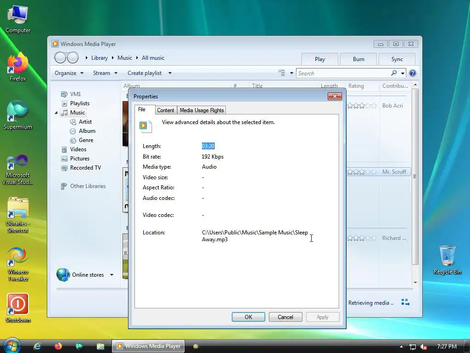Open the Libraries - Shortcut folder icon
The image size is (470, 353).
point(18,215)
